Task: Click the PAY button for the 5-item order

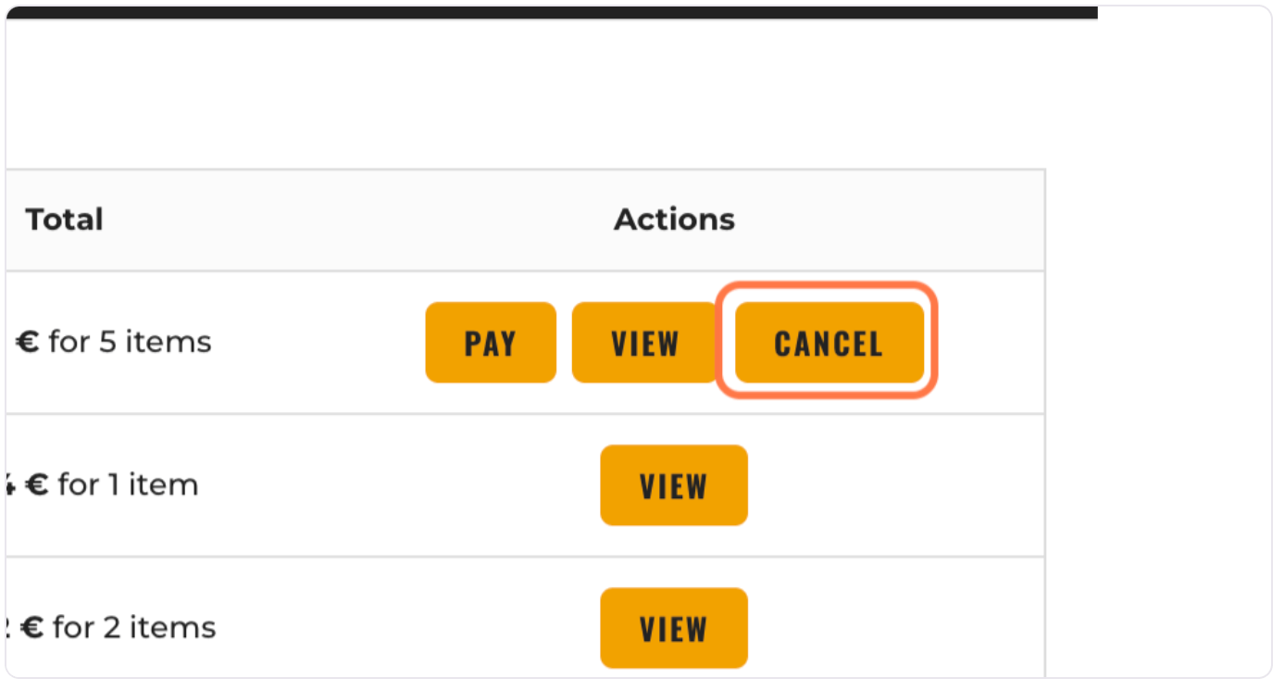Action: click(x=491, y=342)
